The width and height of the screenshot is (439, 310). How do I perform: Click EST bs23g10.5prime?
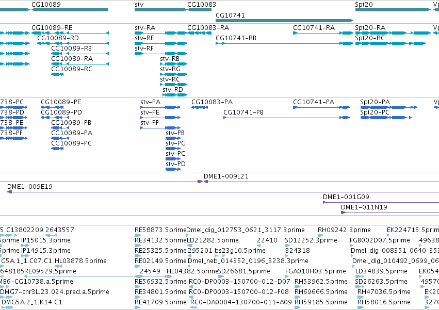coord(220,256)
